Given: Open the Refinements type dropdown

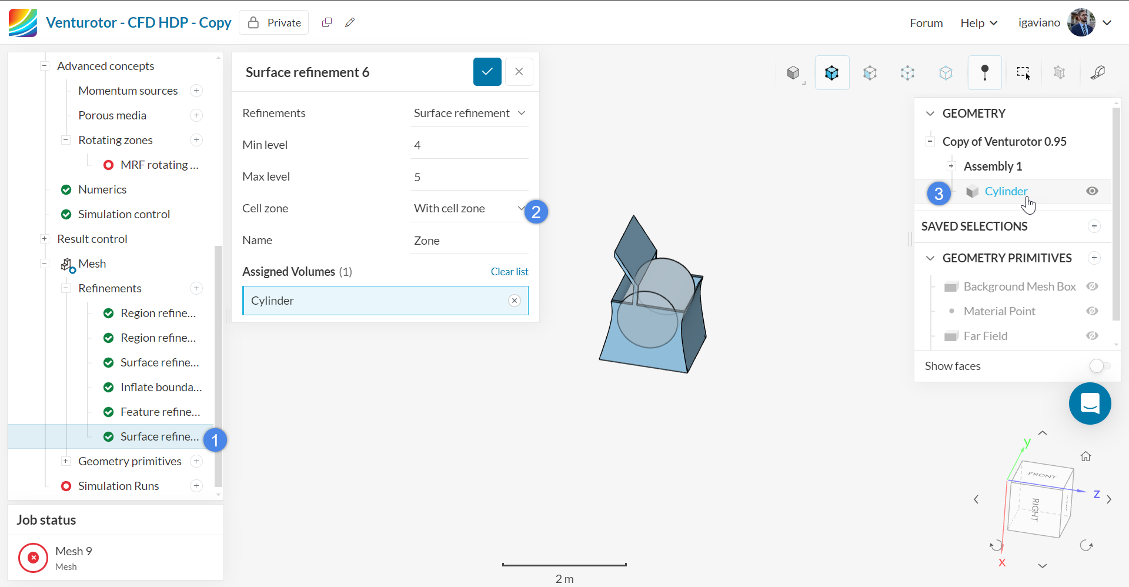Looking at the screenshot, I should point(469,113).
